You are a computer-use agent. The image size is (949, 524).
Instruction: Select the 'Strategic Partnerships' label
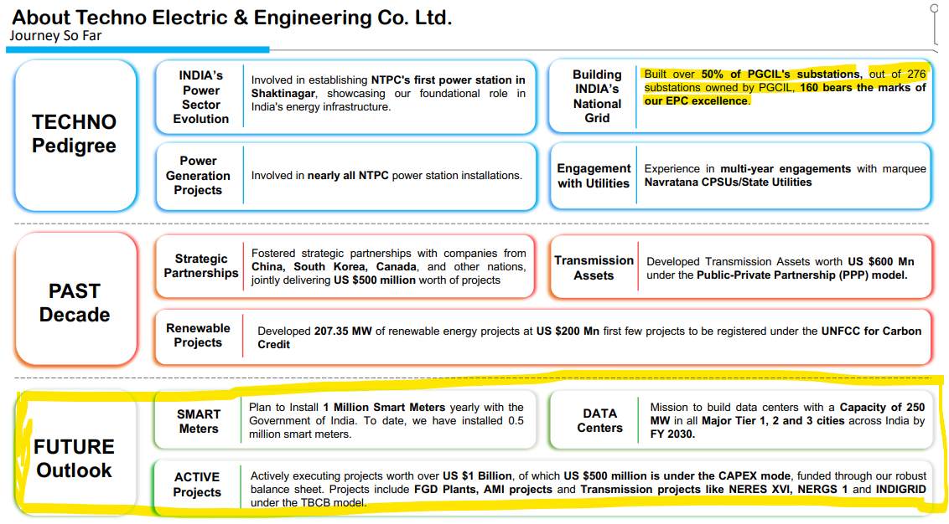click(201, 266)
